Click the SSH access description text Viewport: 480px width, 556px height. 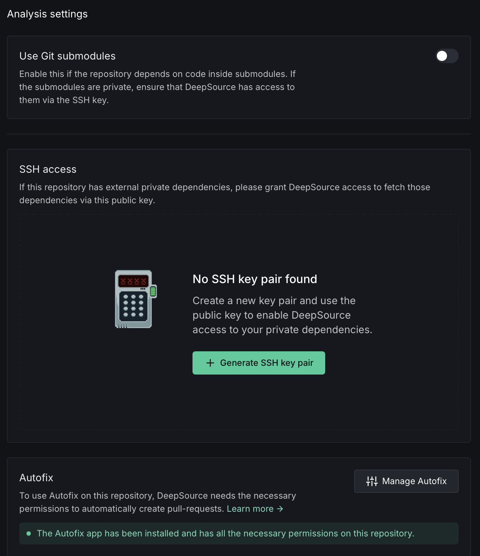(x=224, y=194)
